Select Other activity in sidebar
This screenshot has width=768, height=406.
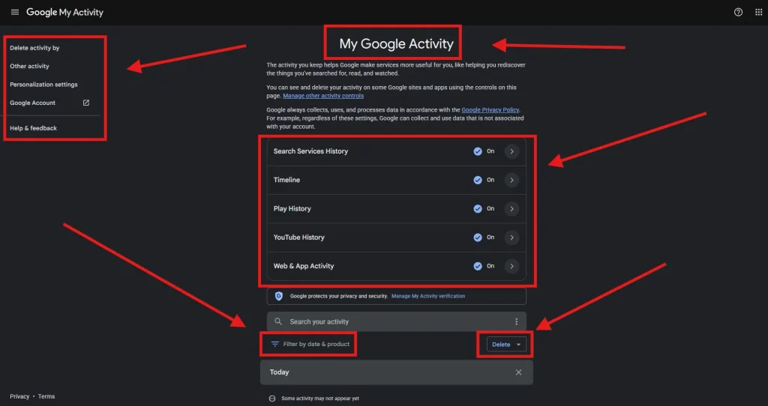pos(29,66)
